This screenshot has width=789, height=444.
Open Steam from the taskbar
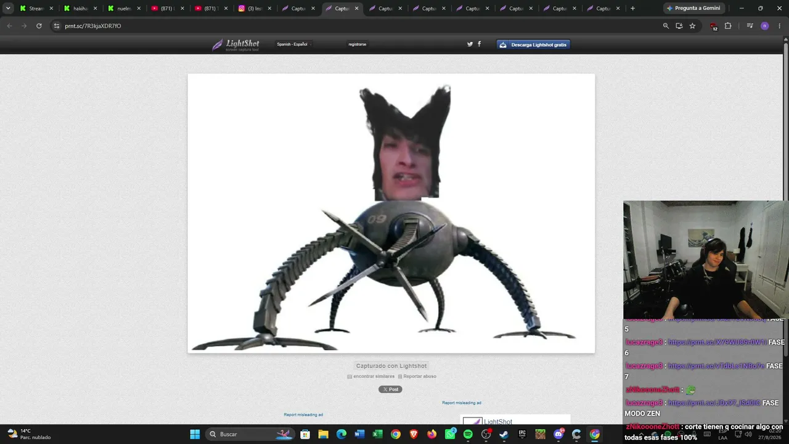click(x=504, y=434)
